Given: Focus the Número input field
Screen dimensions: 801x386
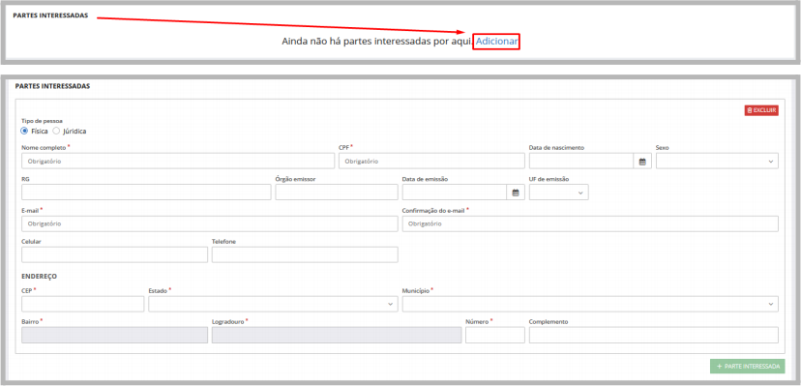Looking at the screenshot, I should 495,335.
